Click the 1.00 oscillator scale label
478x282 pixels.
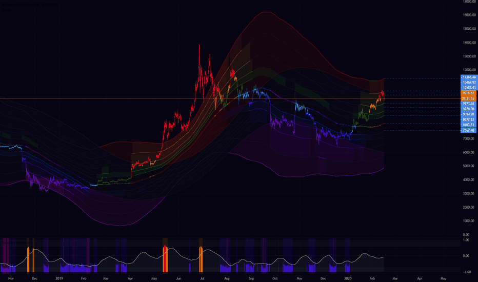click(466, 240)
